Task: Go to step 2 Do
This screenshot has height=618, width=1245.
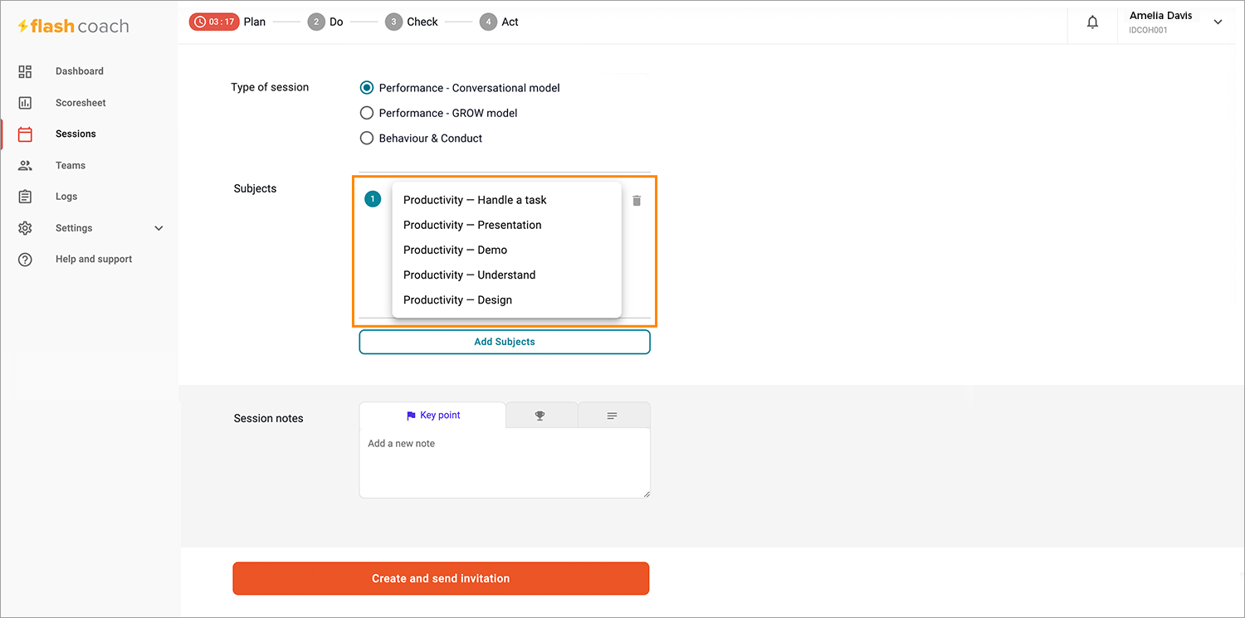Action: (325, 22)
